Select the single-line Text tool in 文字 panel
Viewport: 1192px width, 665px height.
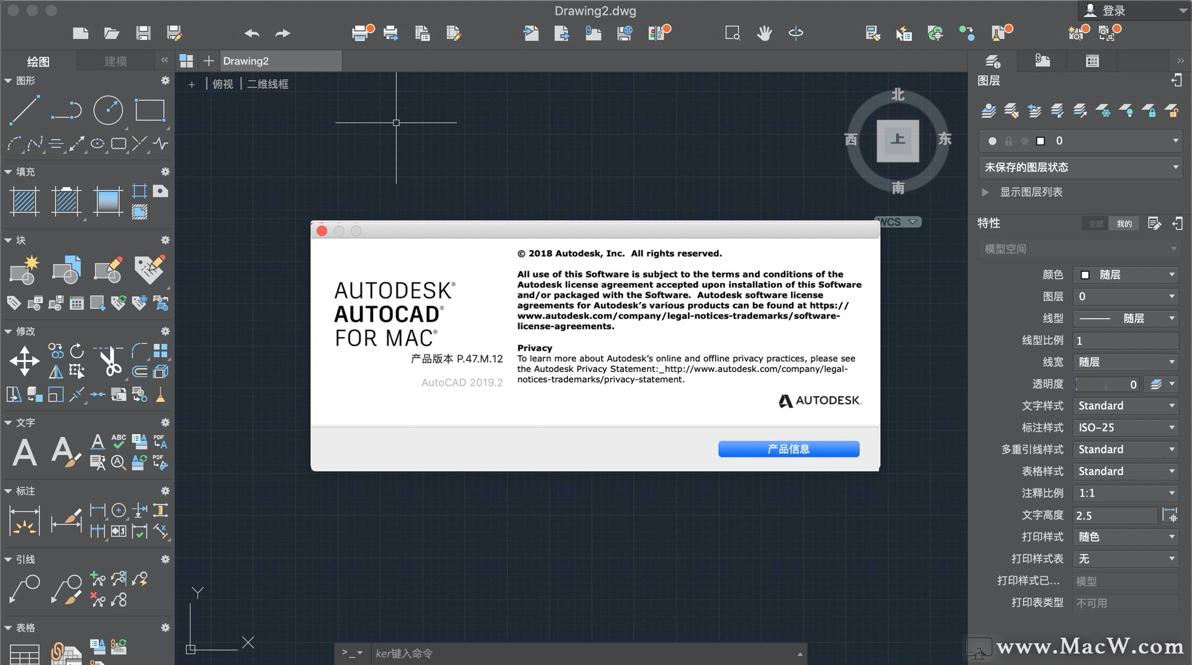pos(97,442)
